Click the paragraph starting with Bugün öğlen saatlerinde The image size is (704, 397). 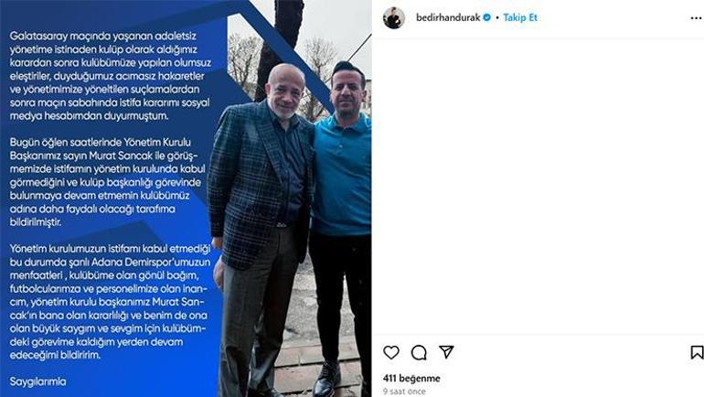coord(107,182)
